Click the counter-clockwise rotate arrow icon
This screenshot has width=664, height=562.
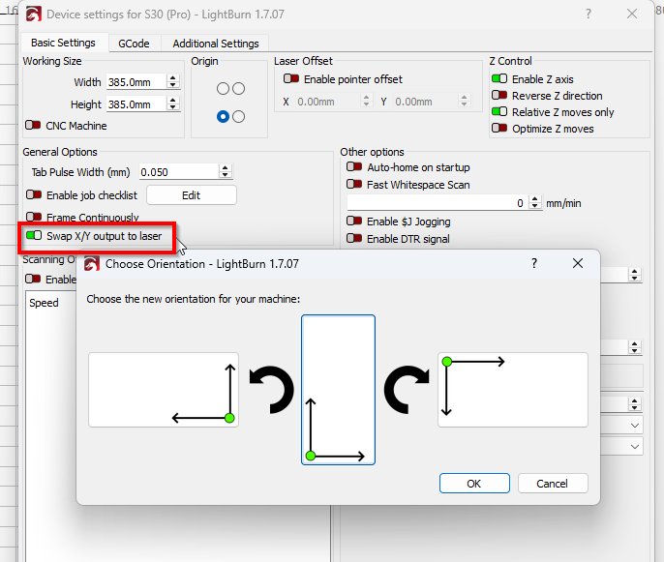point(271,390)
